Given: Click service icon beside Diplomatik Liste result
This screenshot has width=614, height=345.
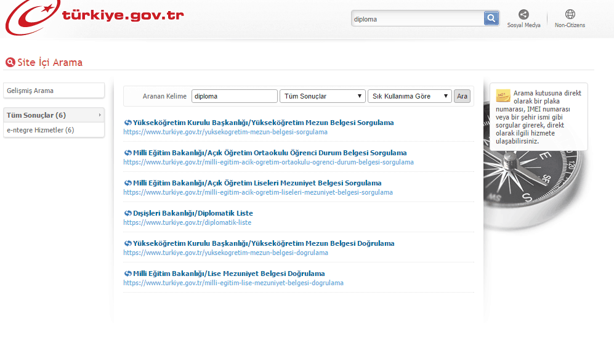Looking at the screenshot, I should coord(127,213).
